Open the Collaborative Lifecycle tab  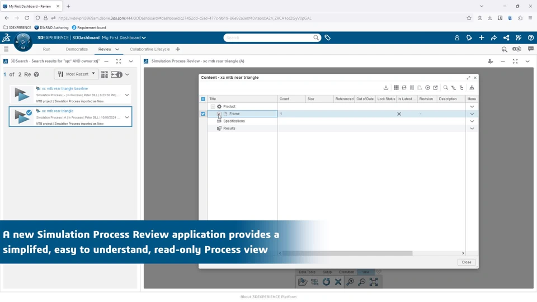coord(150,49)
